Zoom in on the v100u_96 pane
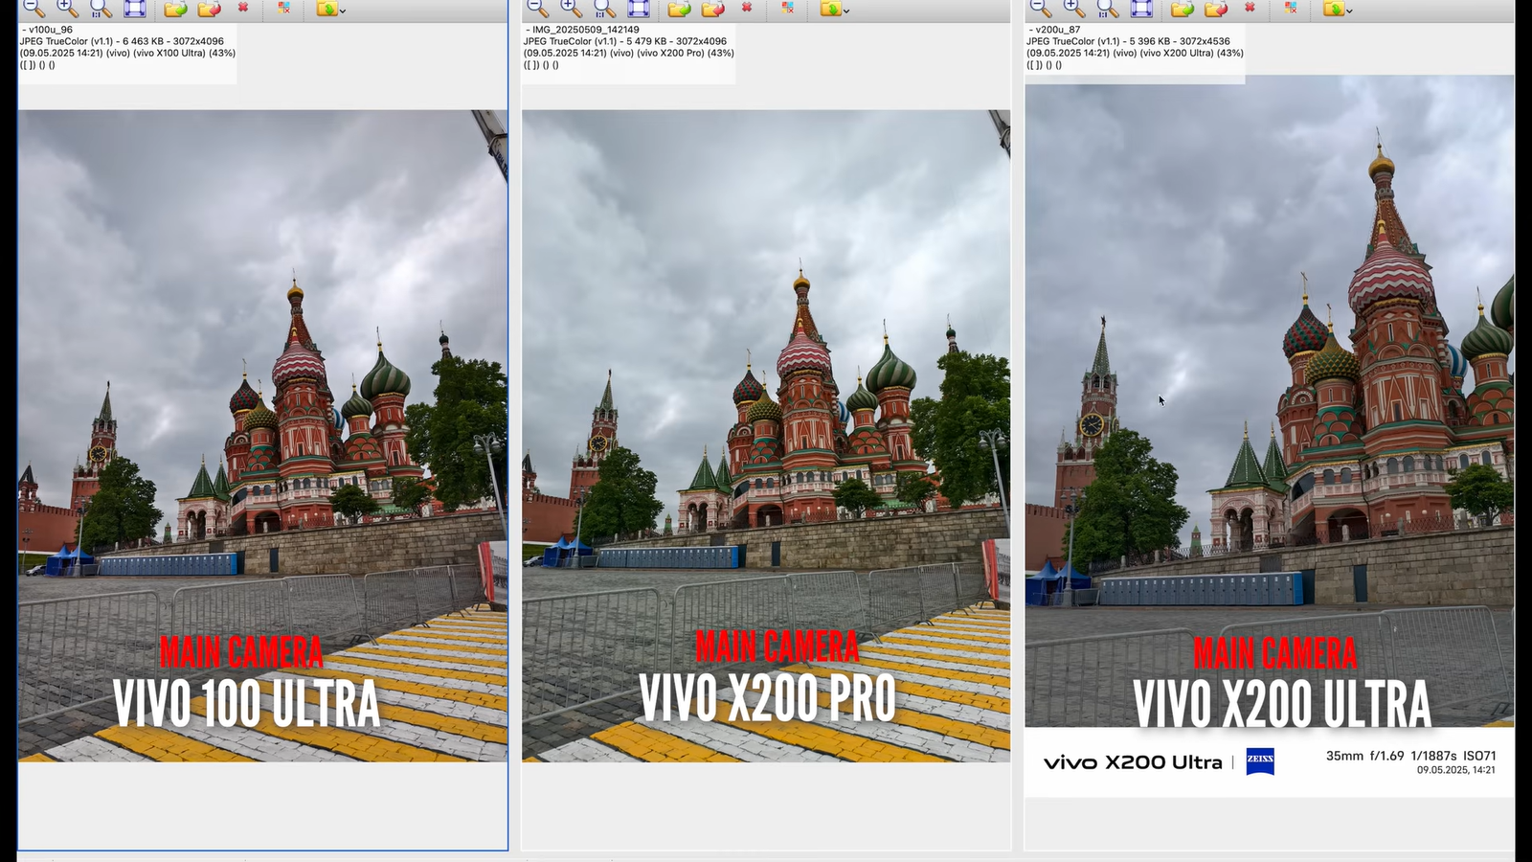This screenshot has height=862, width=1532. click(x=67, y=9)
